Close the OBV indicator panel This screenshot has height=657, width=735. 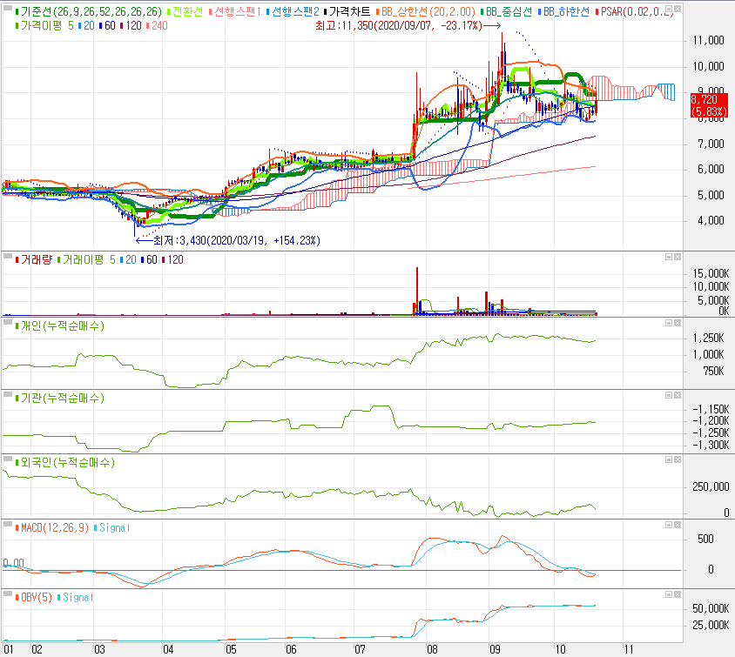(678, 594)
